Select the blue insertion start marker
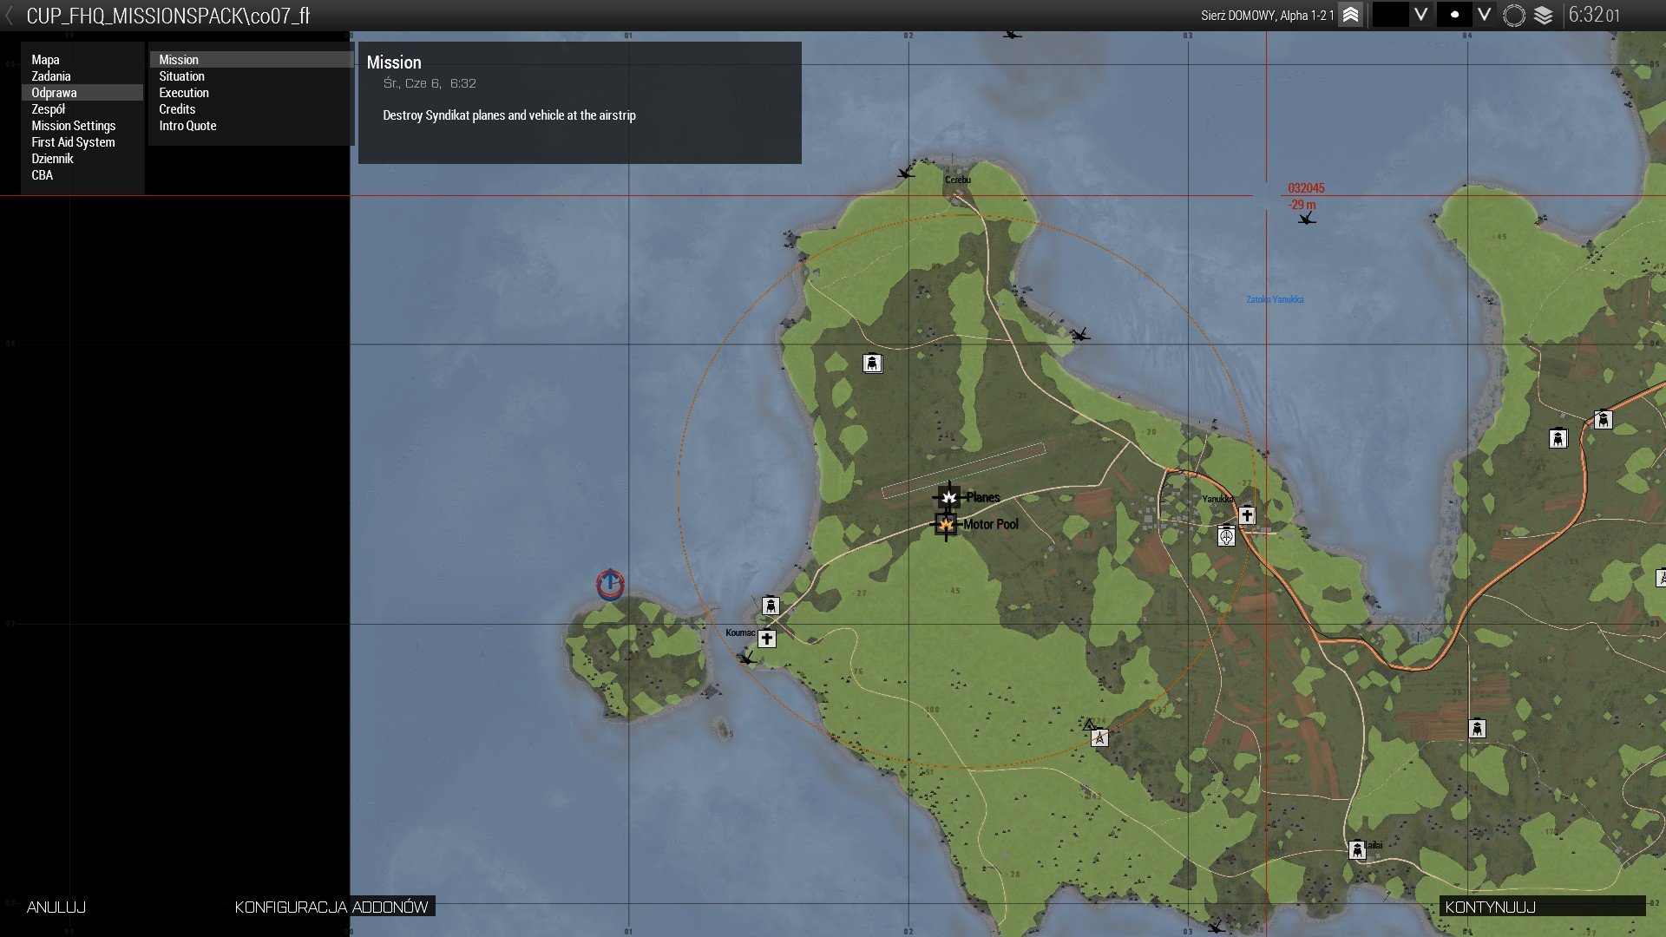This screenshot has width=1666, height=937. pyautogui.click(x=610, y=584)
